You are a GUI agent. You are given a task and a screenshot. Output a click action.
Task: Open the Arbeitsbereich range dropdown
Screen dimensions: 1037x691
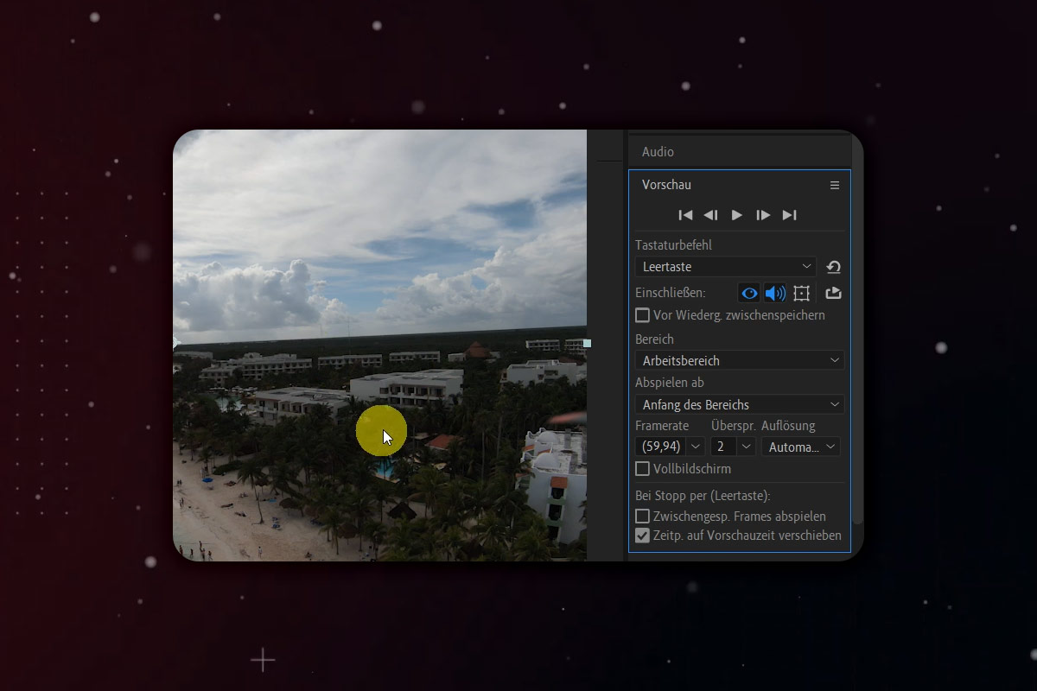point(740,360)
